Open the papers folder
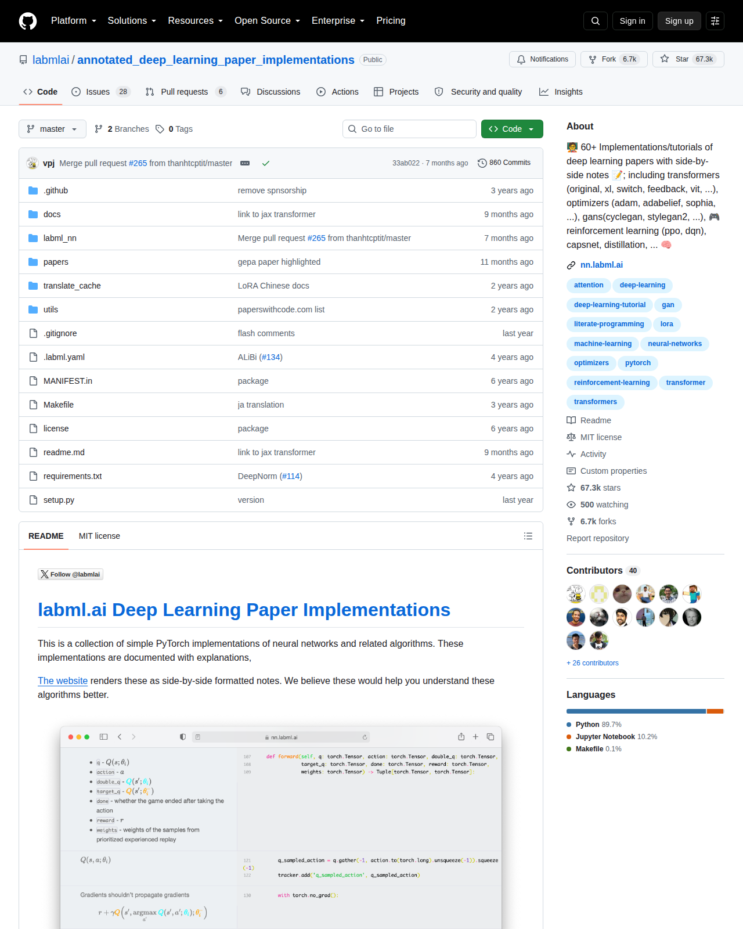Image resolution: width=743 pixels, height=929 pixels. click(x=56, y=262)
